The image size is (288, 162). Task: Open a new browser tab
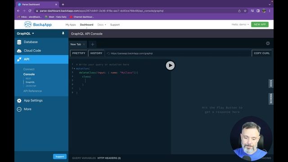pyautogui.click(x=63, y=4)
